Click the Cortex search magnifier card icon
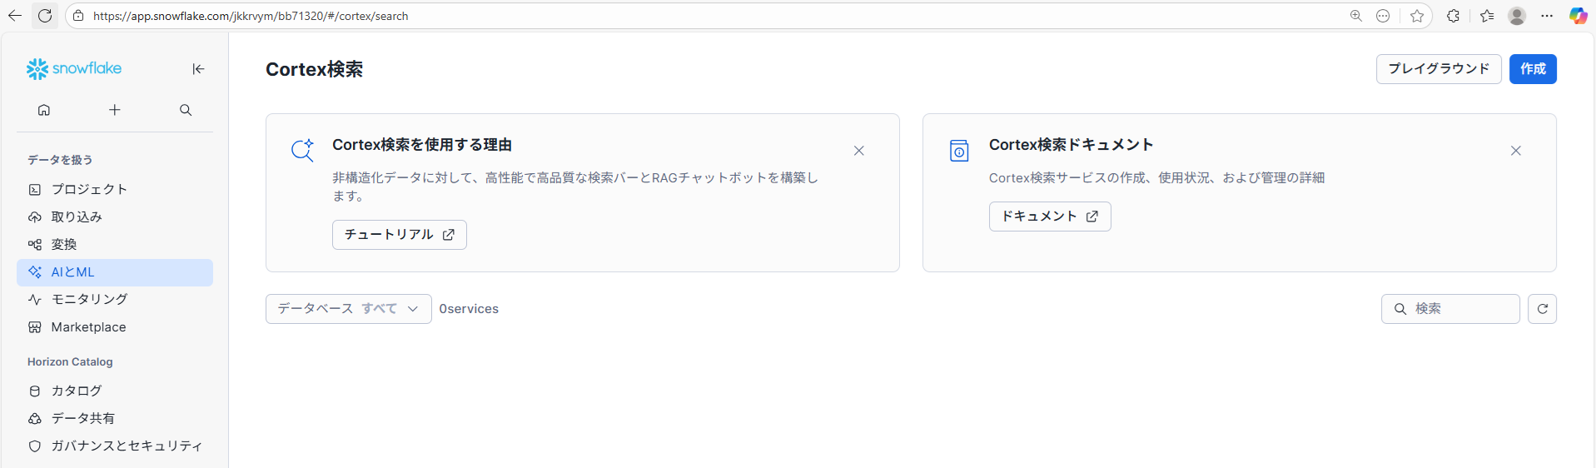The image size is (1596, 468). pos(302,151)
